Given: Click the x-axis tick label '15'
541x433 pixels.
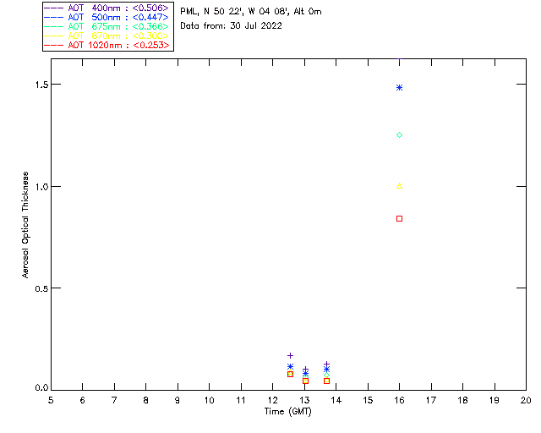Looking at the screenshot, I should (368, 400).
